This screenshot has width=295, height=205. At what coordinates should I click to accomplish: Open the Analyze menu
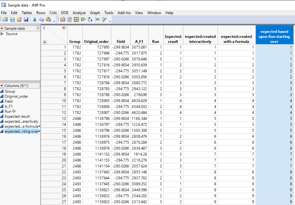[79, 13]
